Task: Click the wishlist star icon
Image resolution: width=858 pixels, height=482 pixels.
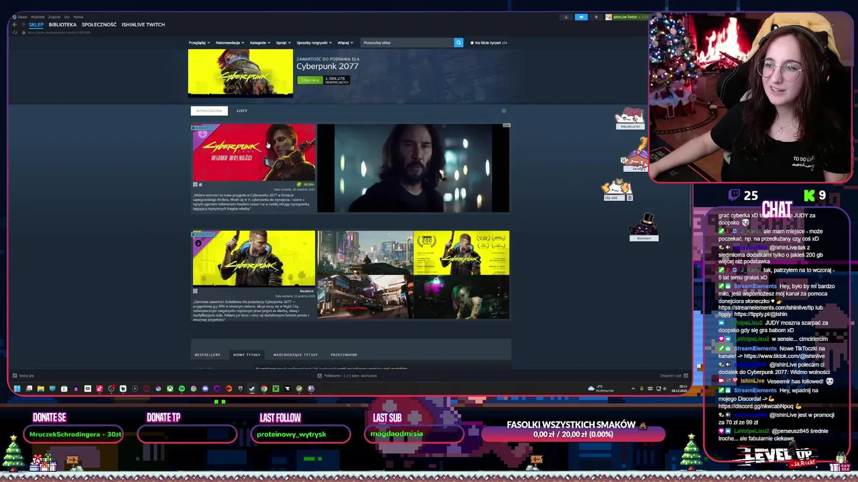Action: pos(472,43)
